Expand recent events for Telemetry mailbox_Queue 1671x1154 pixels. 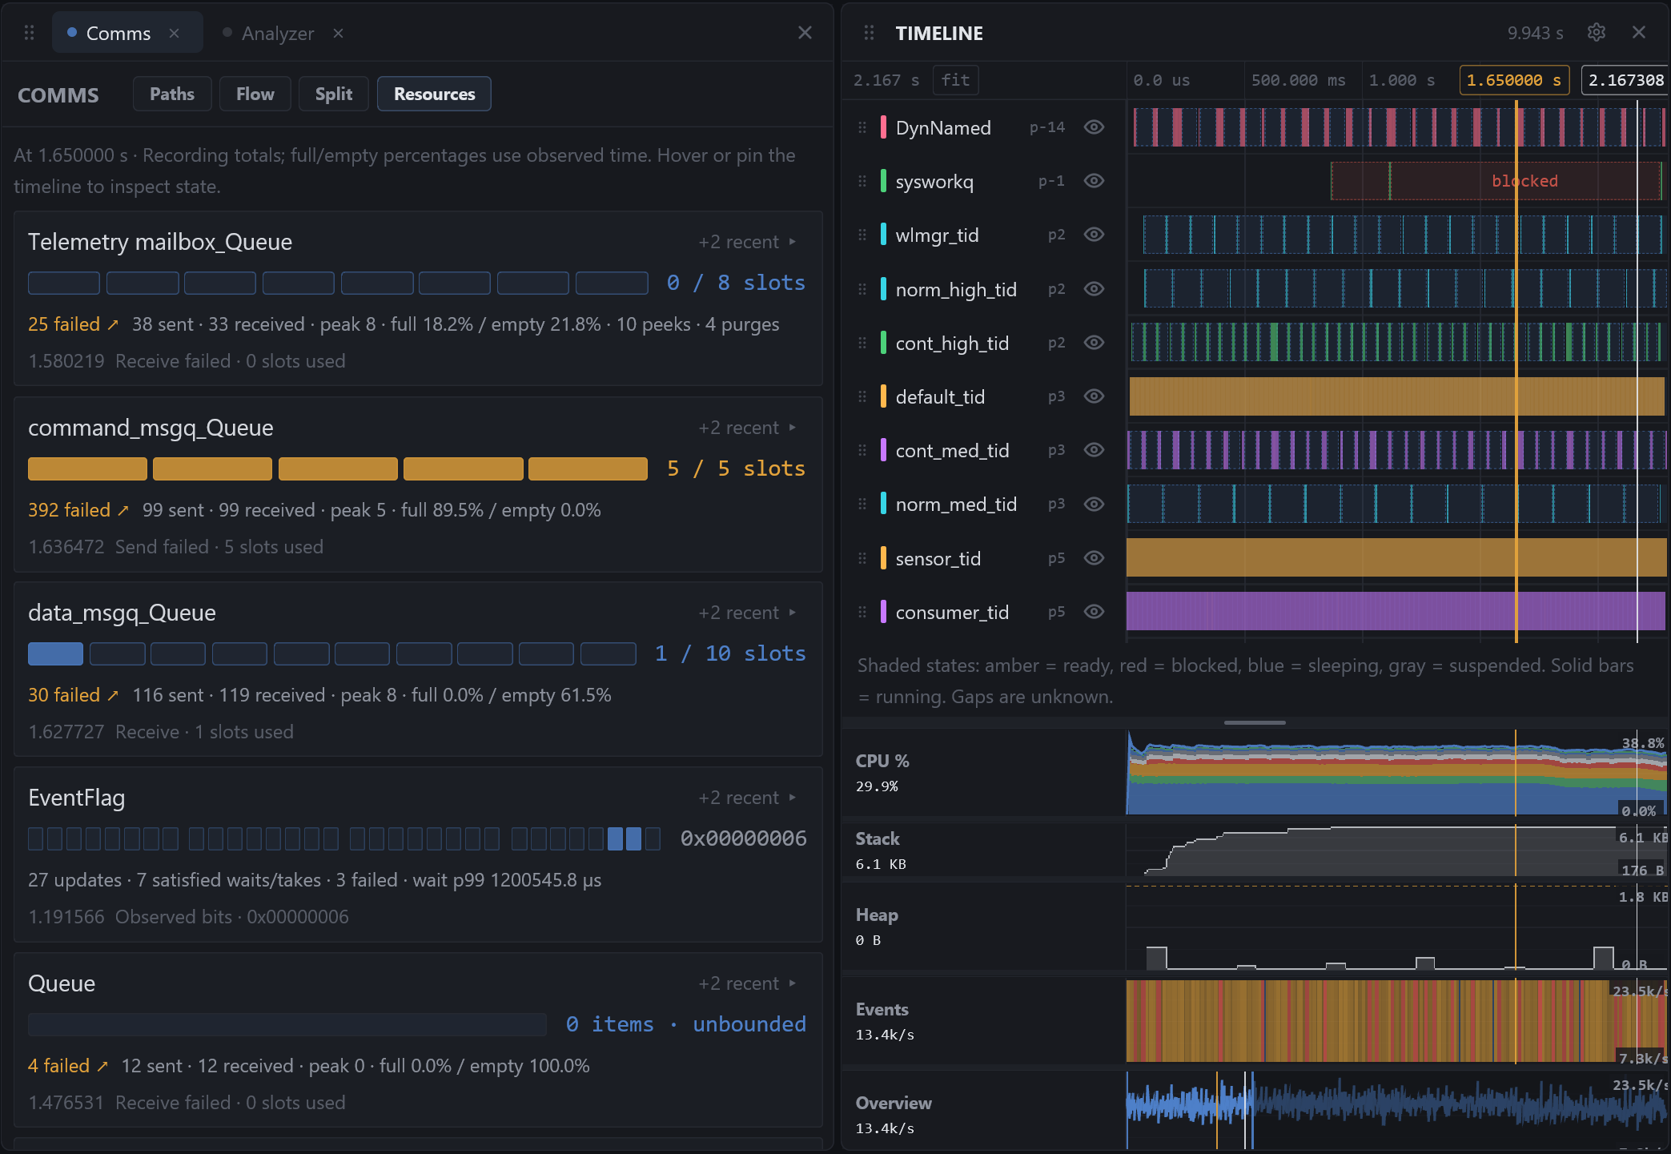(x=747, y=242)
